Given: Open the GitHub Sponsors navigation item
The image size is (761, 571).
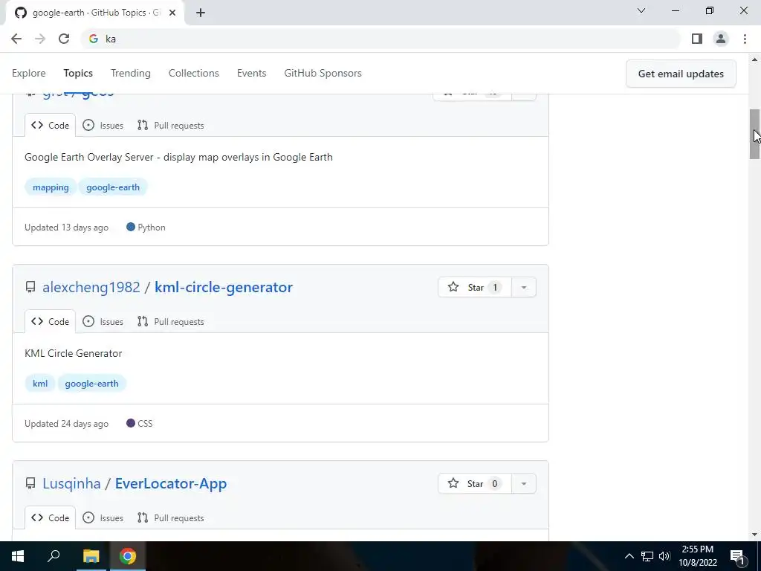Looking at the screenshot, I should (x=323, y=74).
